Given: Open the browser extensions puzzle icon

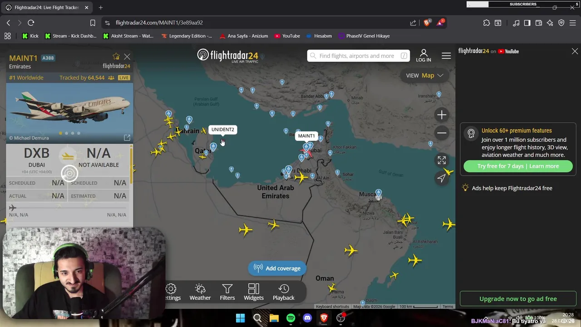Looking at the screenshot, I should [487, 23].
